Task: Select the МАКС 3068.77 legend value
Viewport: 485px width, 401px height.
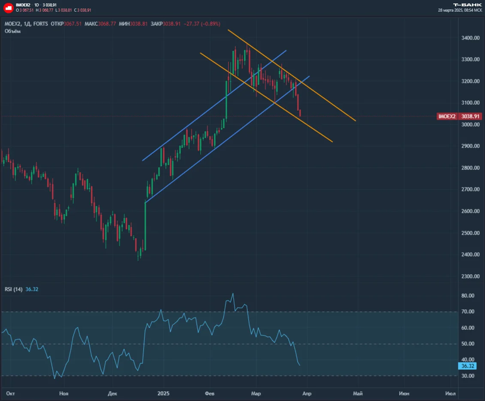Action: tap(100, 24)
